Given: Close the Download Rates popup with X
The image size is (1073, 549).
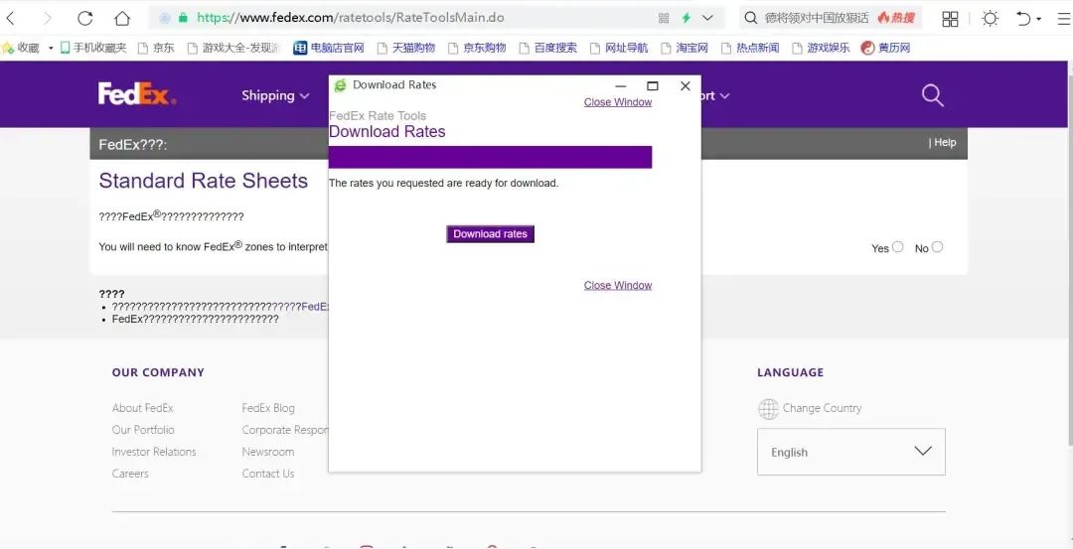Looking at the screenshot, I should (x=685, y=85).
